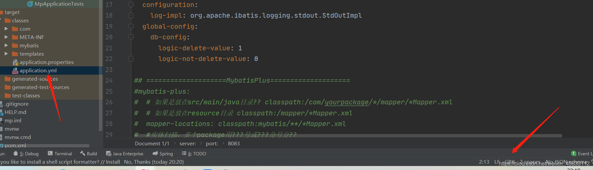Click 'port:' in the breadcrumb bar
This screenshot has width=593, height=170.
click(212, 143)
